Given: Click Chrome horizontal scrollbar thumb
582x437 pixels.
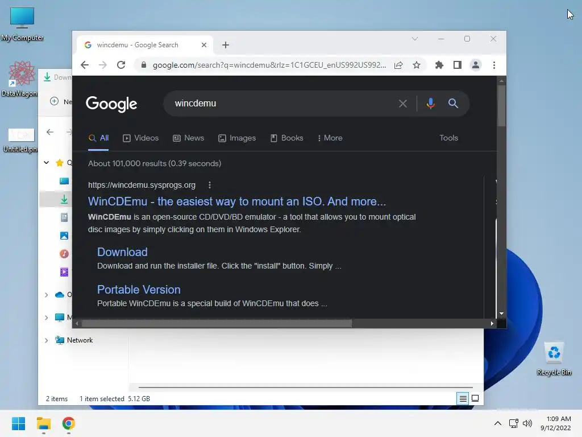Looking at the screenshot, I should click(217, 323).
